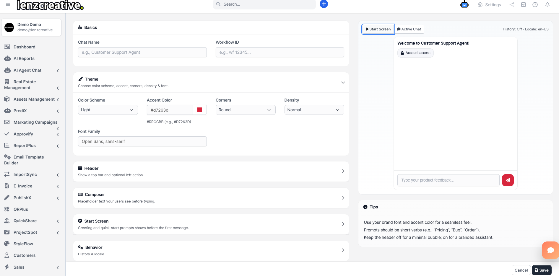This screenshot has height=276, width=559.
Task: Open Marketing Campaigns from the sidebar
Action: [35, 122]
